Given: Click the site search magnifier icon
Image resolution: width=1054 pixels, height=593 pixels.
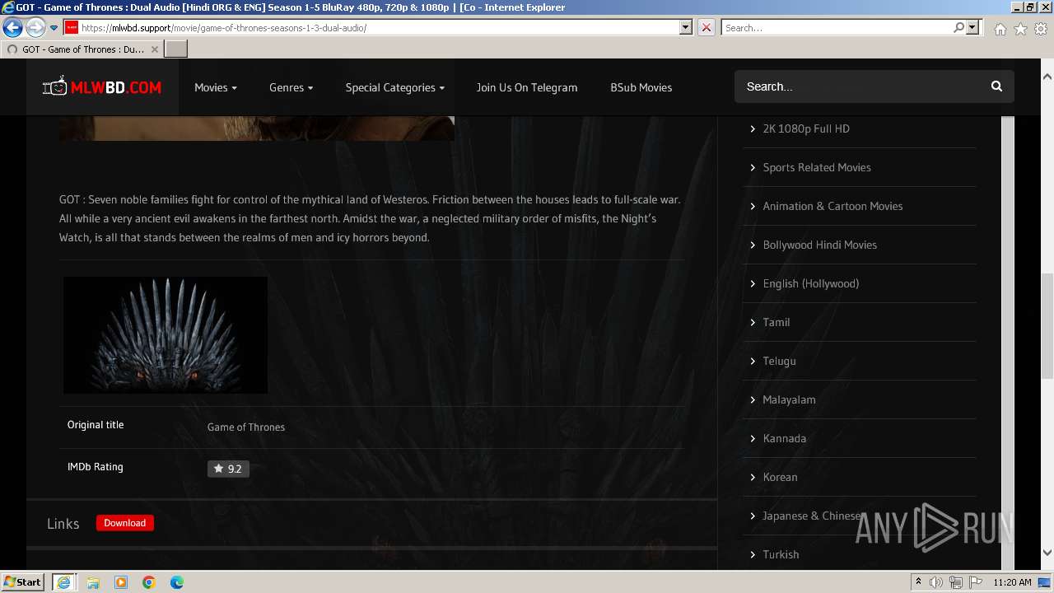Looking at the screenshot, I should [x=996, y=86].
